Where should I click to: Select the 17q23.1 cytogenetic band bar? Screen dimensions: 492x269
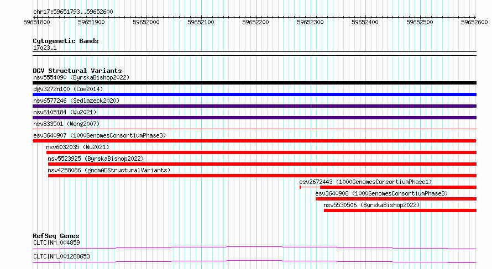point(254,54)
